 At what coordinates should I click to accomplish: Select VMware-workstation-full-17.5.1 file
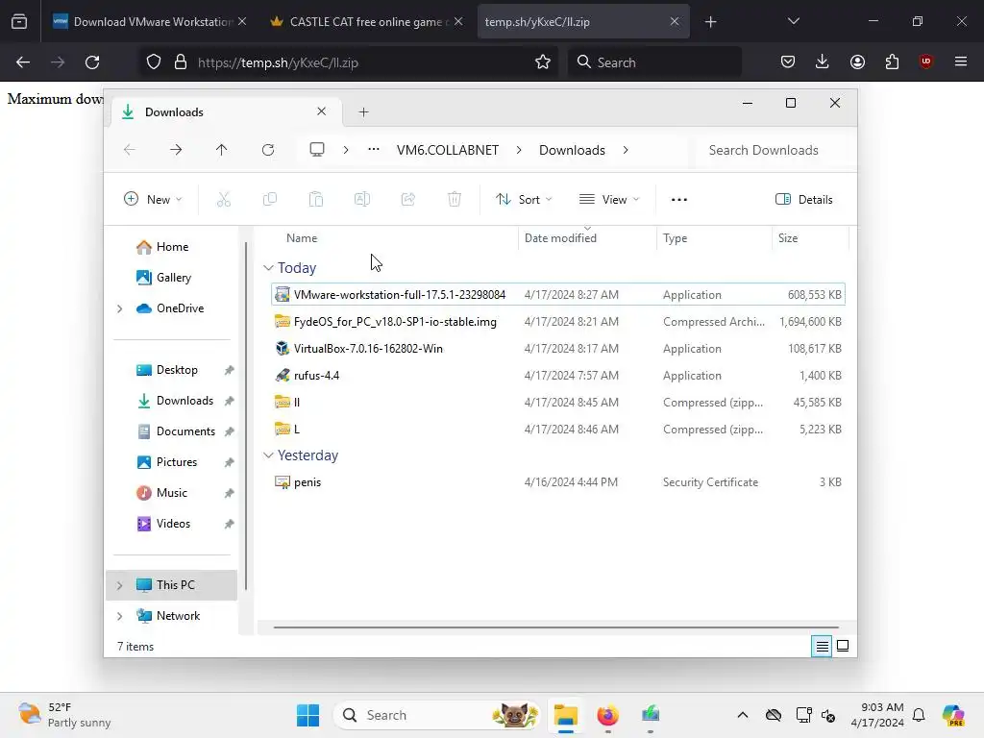[558, 294]
